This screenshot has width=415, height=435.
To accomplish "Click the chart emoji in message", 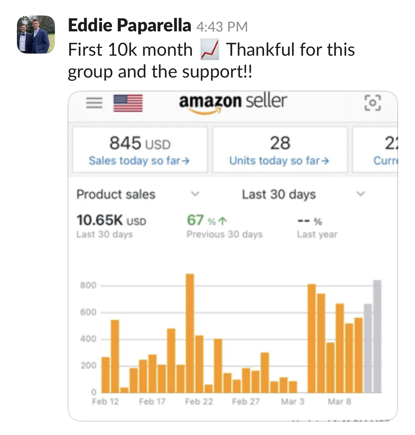I will 209,50.
